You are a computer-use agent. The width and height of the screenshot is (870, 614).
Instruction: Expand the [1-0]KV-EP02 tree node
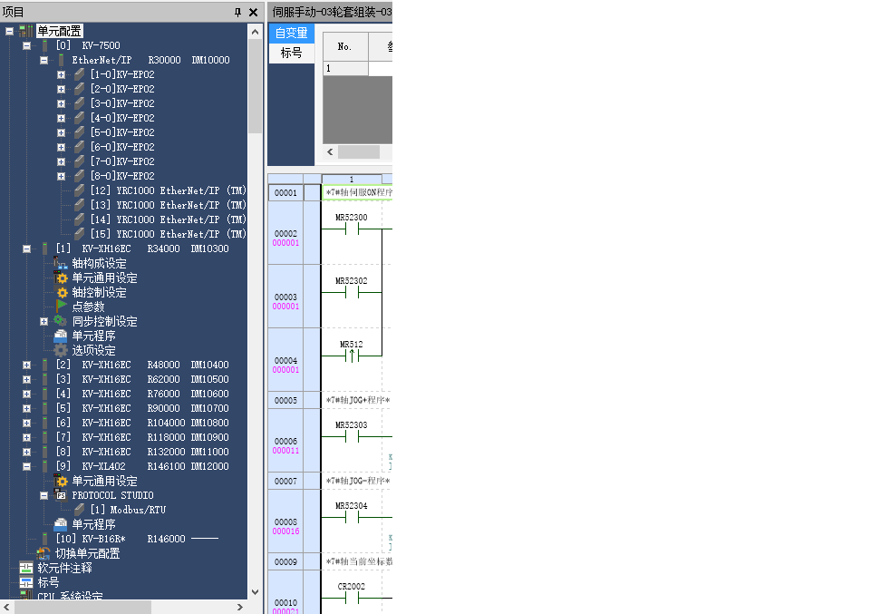61,74
